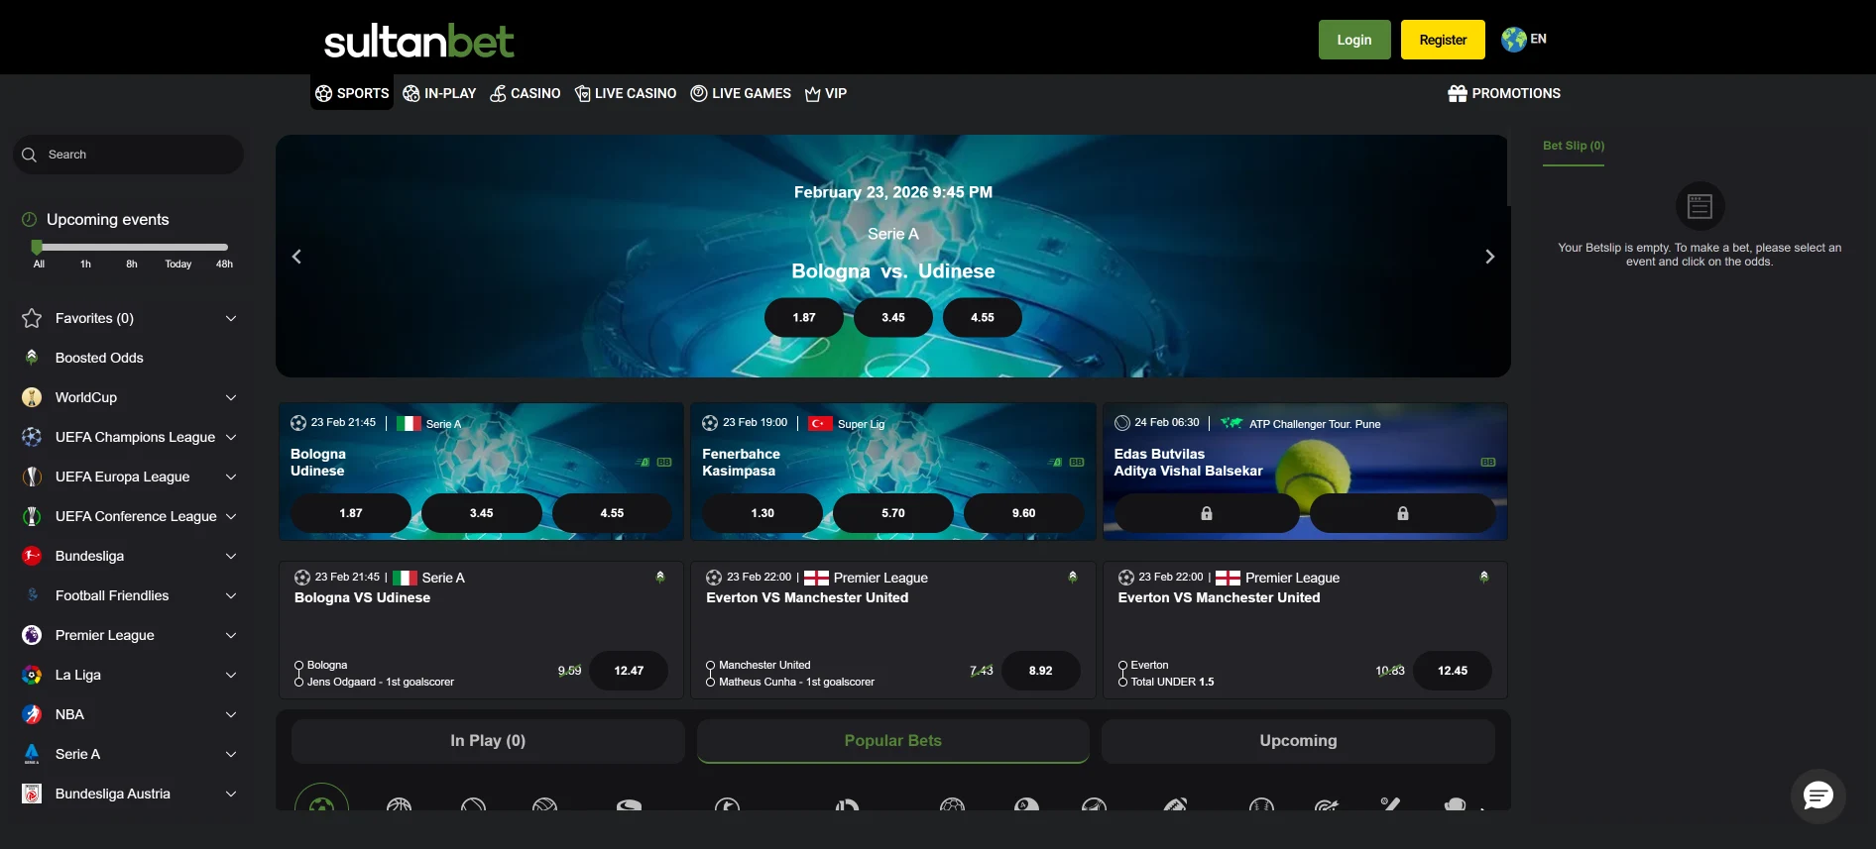Switch to the Upcoming tab
Viewport: 1876px width, 849px height.
click(x=1298, y=741)
